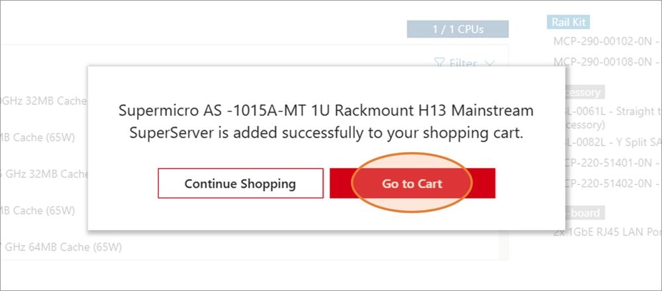The width and height of the screenshot is (662, 291).
Task: Select the 1GbE RJ45 LAN Port entry
Action: click(x=607, y=232)
